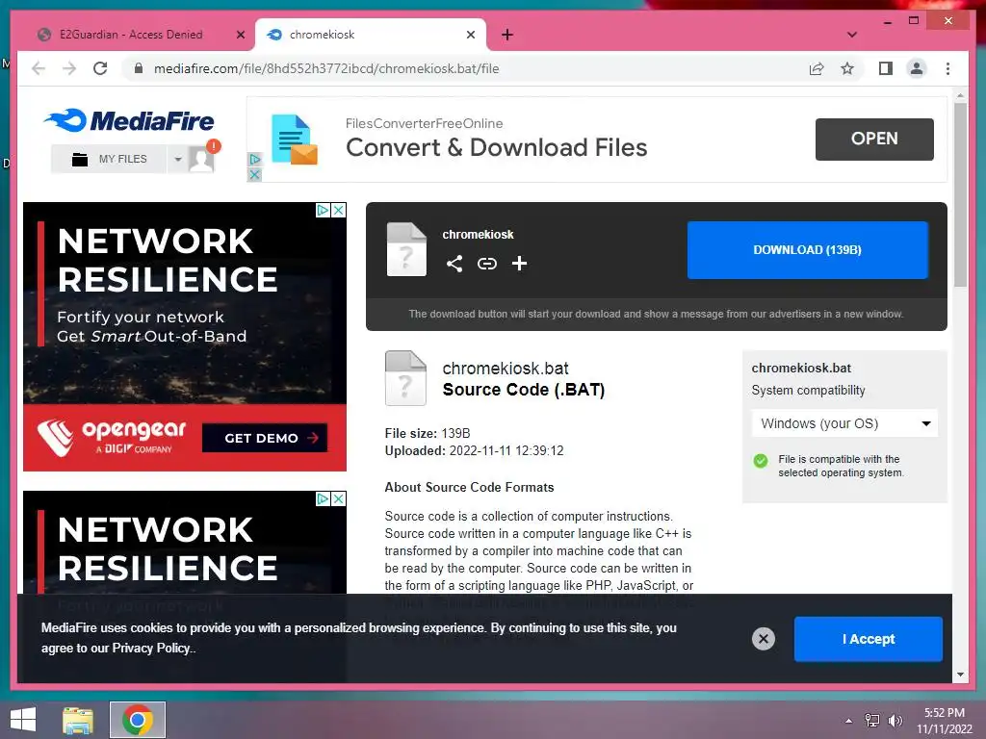Click the share icon under chromekiosk
The width and height of the screenshot is (986, 739).
click(x=454, y=264)
